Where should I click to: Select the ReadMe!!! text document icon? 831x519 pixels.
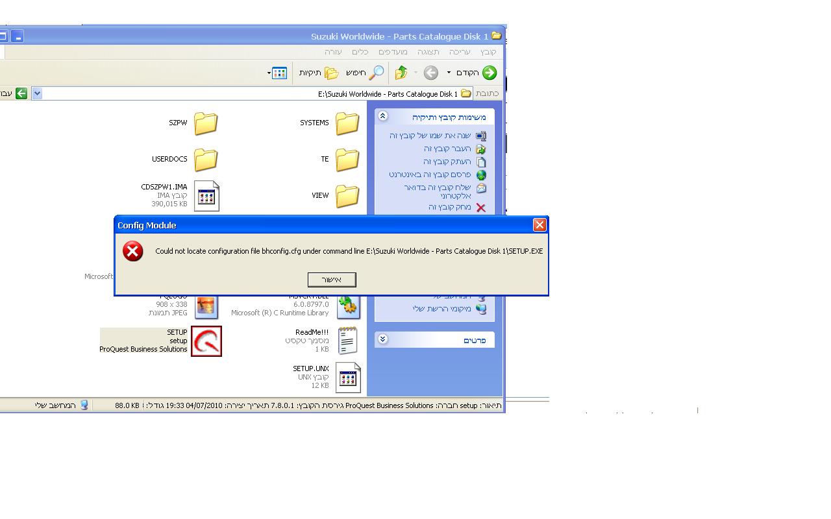(x=347, y=341)
